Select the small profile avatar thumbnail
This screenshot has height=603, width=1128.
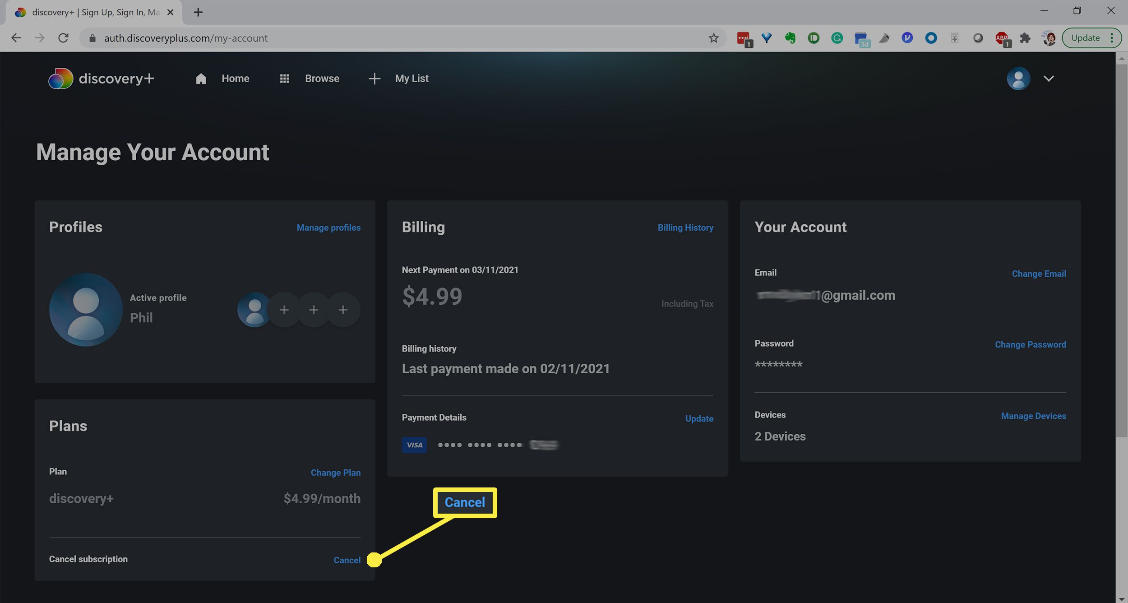coord(254,310)
